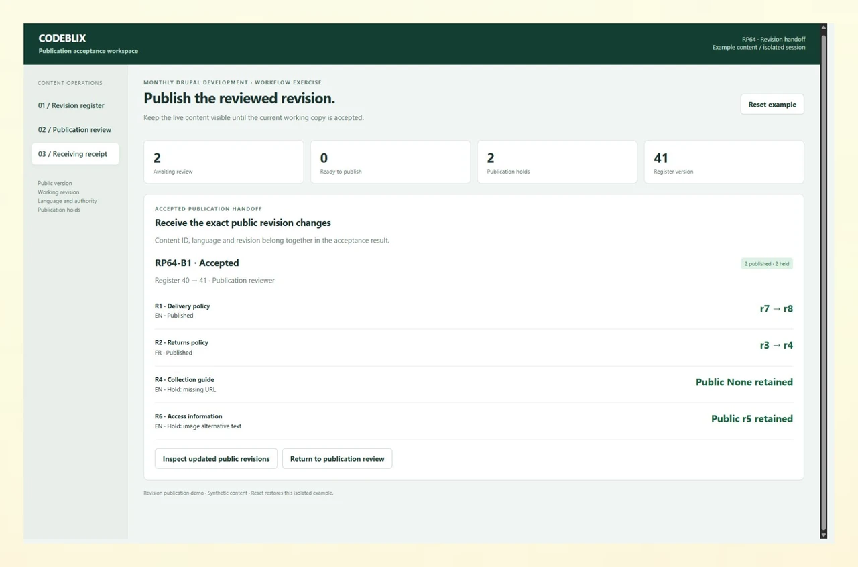This screenshot has width=858, height=567.
Task: Select the Awaiting review stat card
Action: click(223, 162)
